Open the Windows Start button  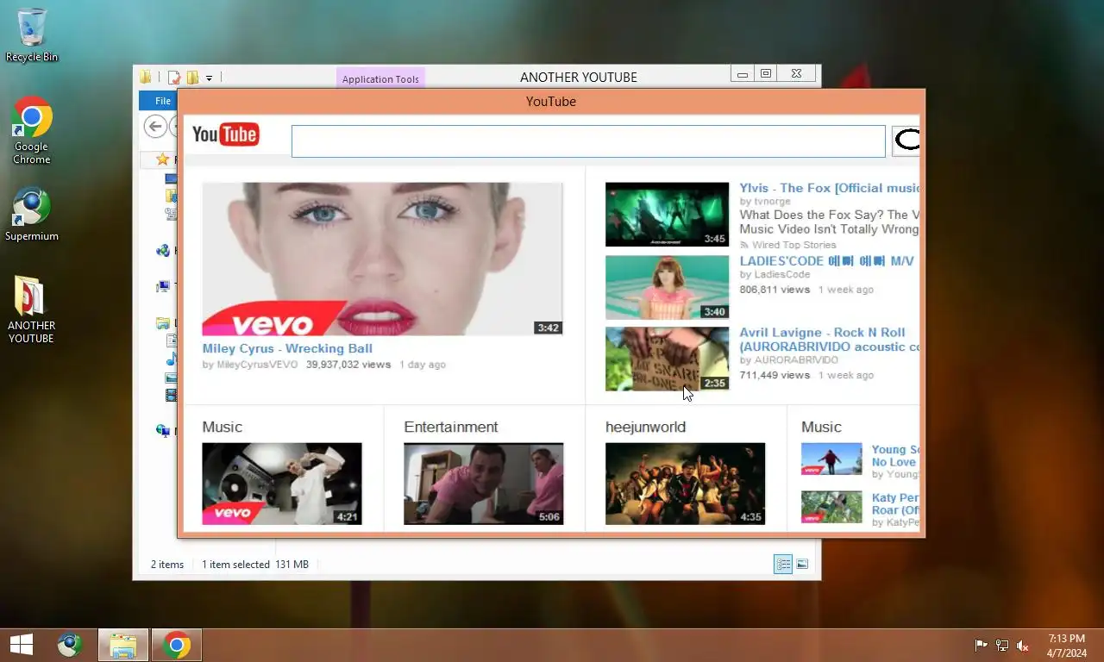tap(22, 645)
